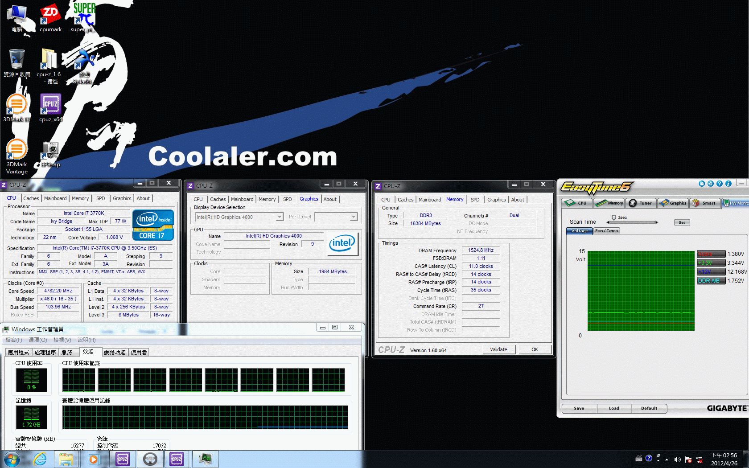Click Validate in the CPU-Z Memory window
Viewport: 749px width, 468px height.
(499, 349)
